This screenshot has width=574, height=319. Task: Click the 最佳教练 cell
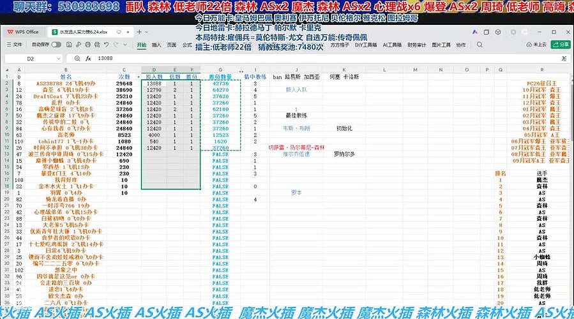(x=296, y=115)
